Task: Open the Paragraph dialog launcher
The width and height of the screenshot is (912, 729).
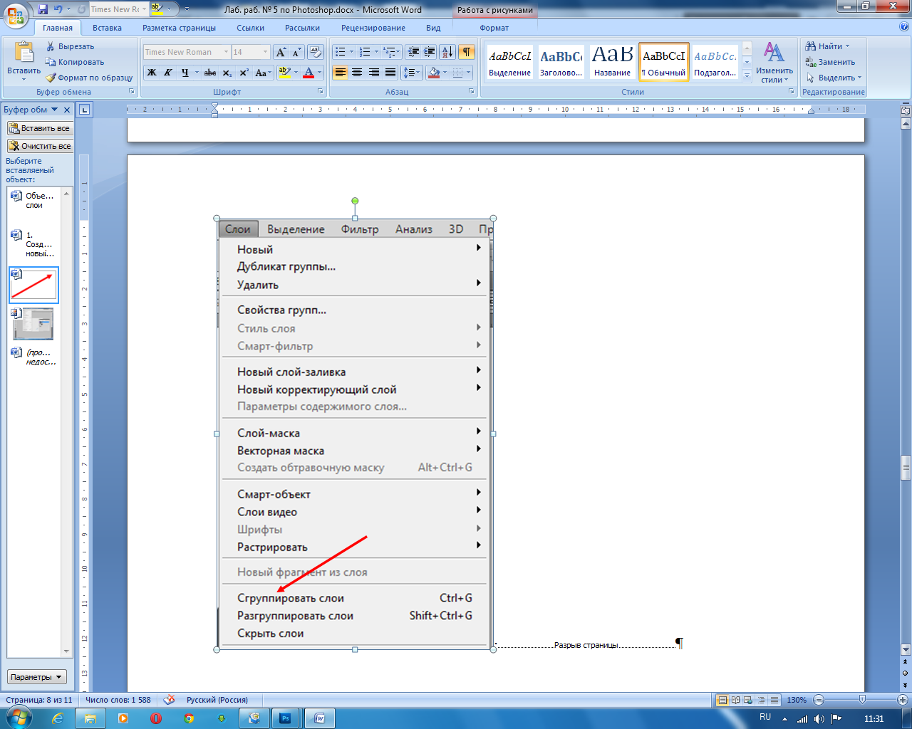Action: [472, 92]
